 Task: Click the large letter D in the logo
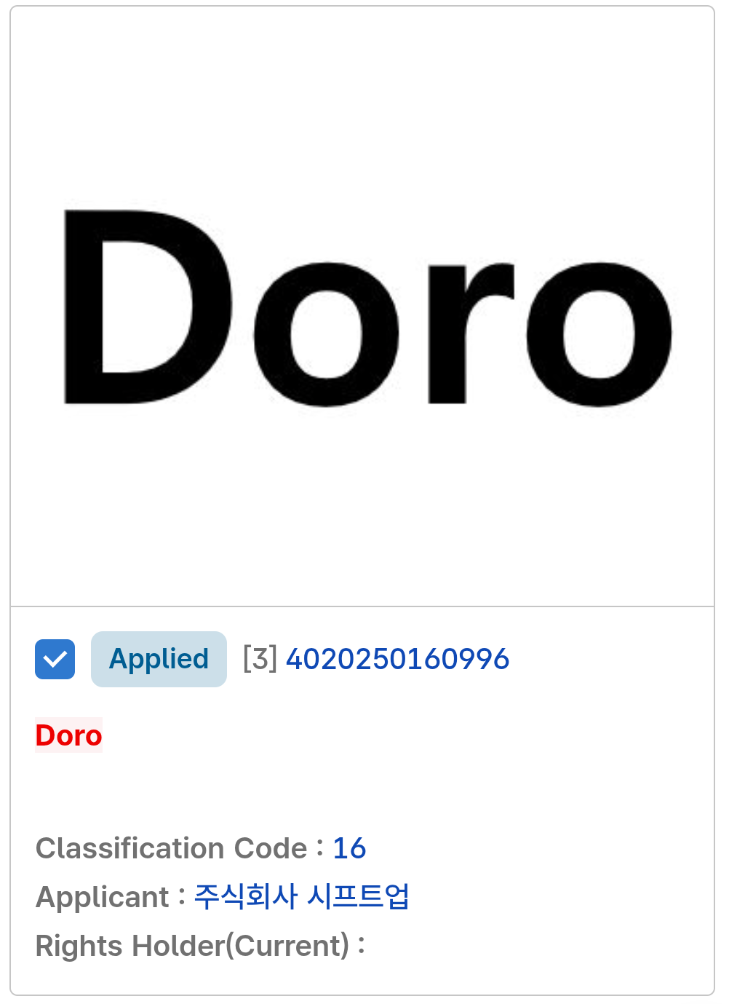[x=148, y=307]
